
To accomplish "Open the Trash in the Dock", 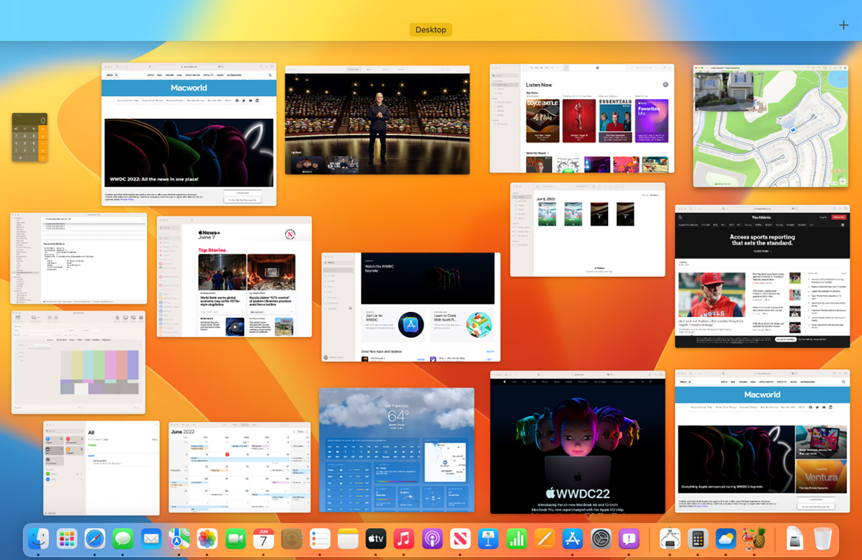I will [x=823, y=539].
